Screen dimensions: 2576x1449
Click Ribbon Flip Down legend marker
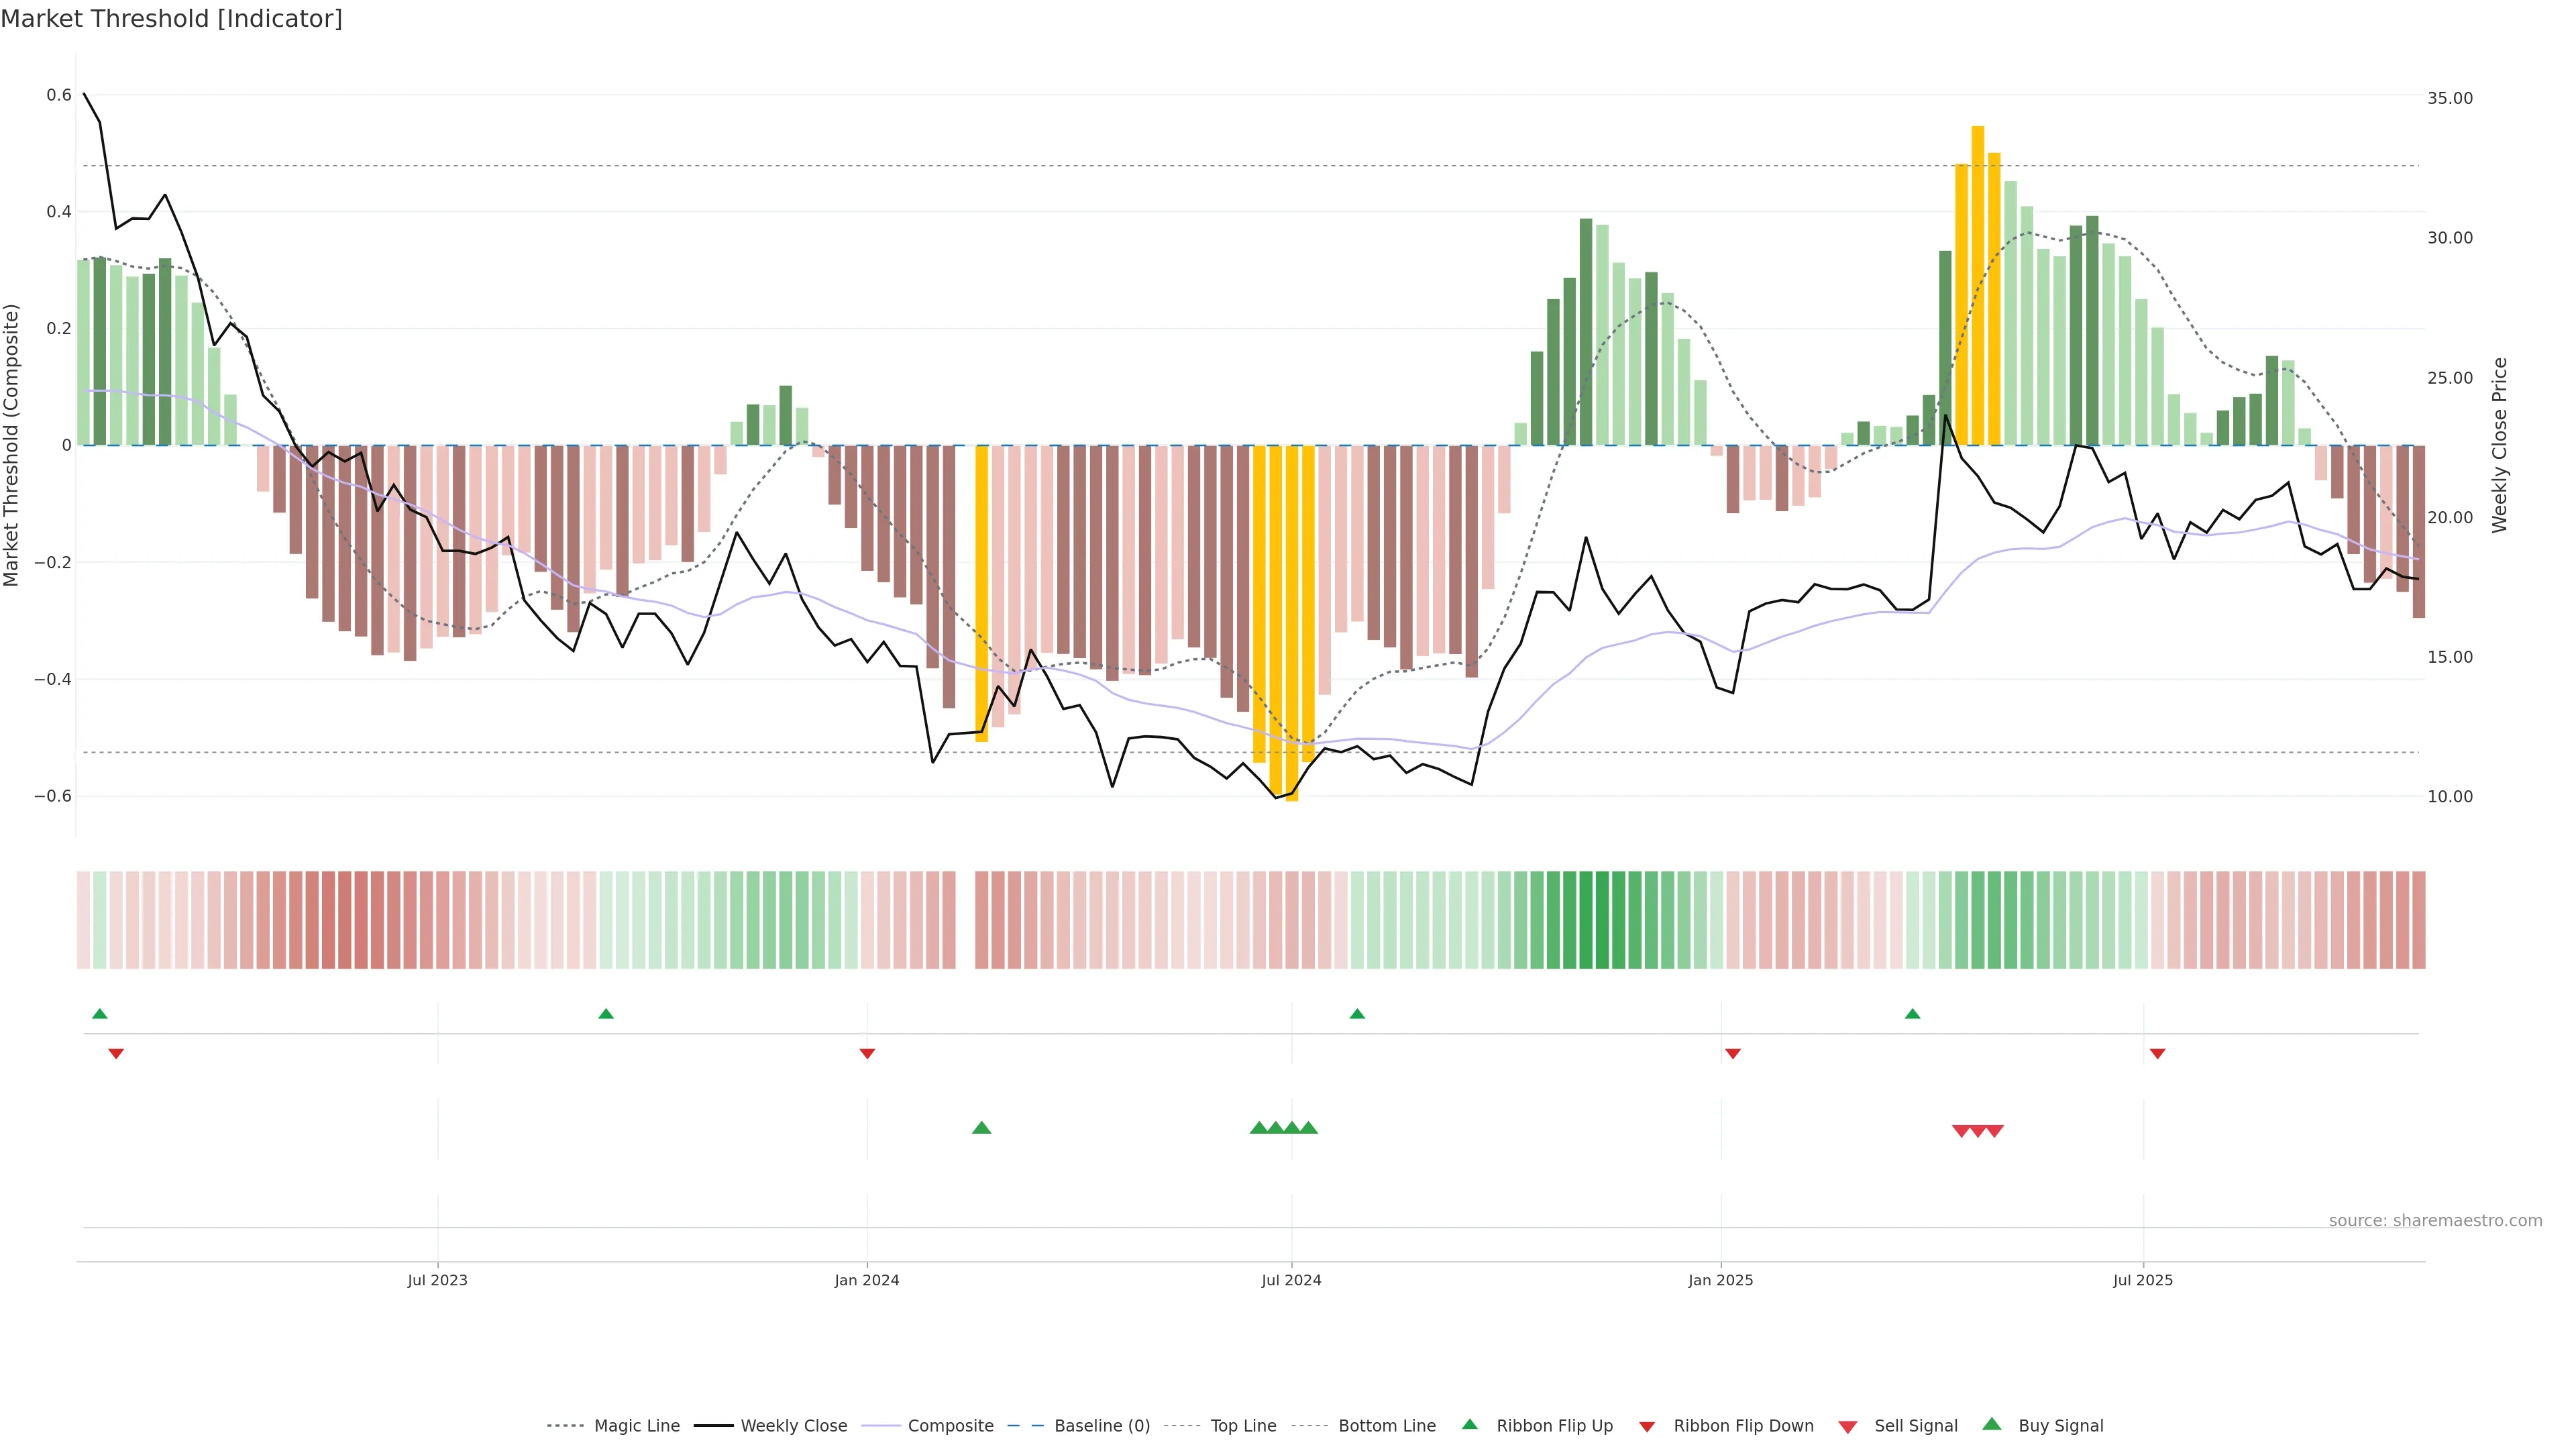(1646, 1426)
